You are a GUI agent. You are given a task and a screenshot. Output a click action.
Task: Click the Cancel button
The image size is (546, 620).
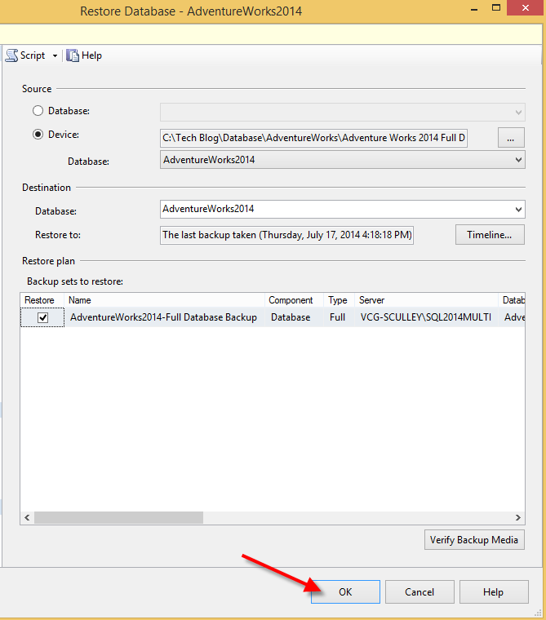[419, 592]
